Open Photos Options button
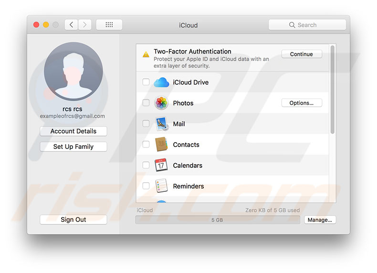 click(x=302, y=103)
